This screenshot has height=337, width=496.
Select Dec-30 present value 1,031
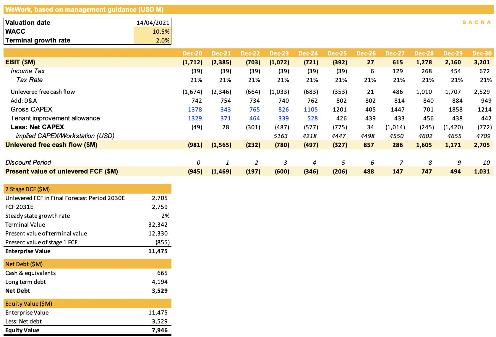point(482,171)
